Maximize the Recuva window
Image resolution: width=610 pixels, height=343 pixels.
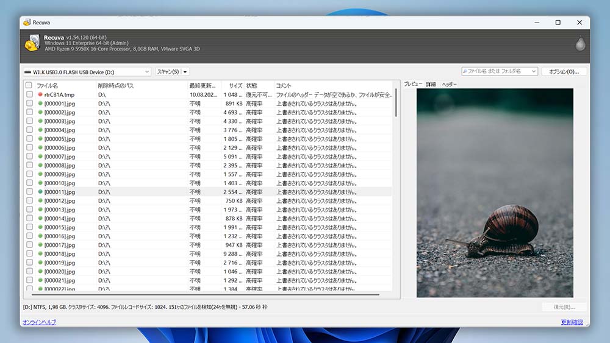pos(558,23)
